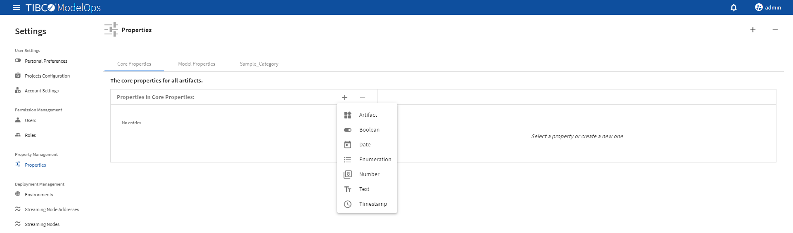Image resolution: width=793 pixels, height=233 pixels.
Task: Click the plus icon to add category
Action: pyautogui.click(x=753, y=30)
